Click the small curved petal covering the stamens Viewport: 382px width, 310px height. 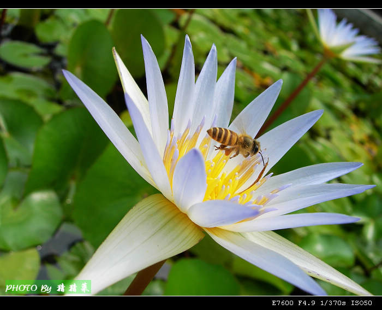(x=189, y=178)
